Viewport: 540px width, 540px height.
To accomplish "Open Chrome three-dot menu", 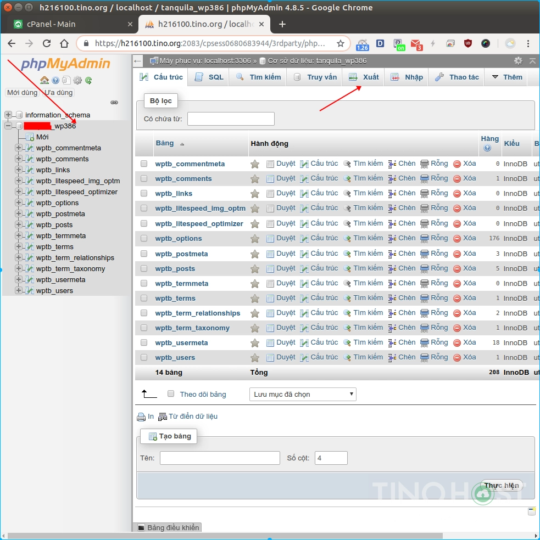I will (x=528, y=43).
